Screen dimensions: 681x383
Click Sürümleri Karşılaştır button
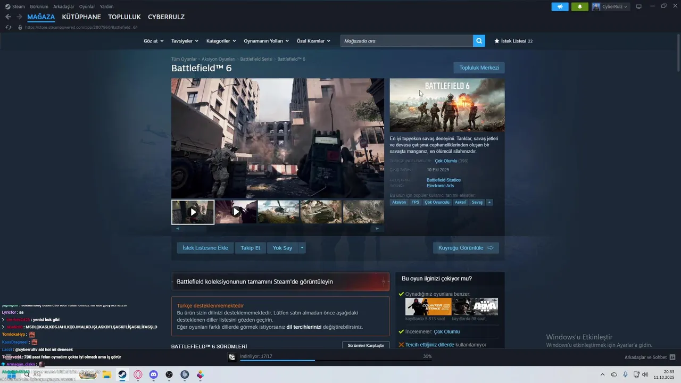366,345
